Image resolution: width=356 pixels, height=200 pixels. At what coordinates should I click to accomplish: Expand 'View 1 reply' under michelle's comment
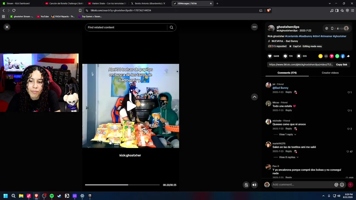288,134
